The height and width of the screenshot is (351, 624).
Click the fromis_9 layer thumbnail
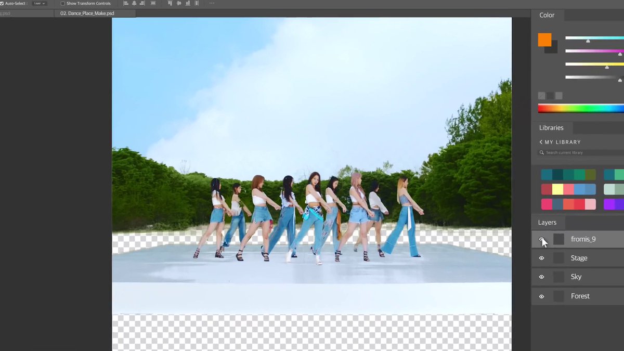(x=558, y=239)
